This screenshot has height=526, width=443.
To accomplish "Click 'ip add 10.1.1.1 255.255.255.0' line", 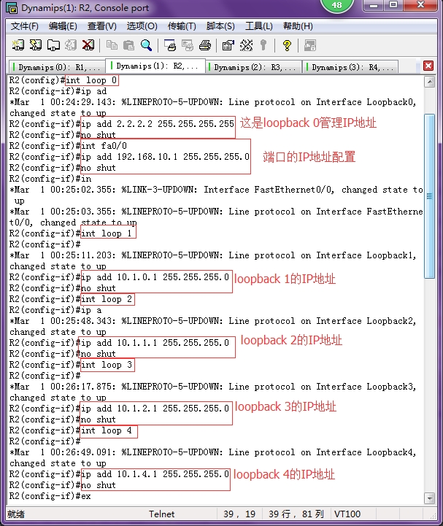I will [155, 343].
